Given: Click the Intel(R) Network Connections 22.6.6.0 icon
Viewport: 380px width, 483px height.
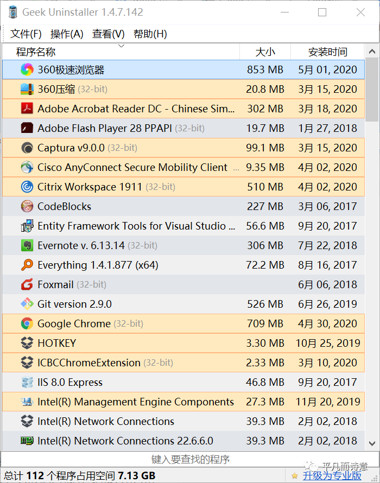Looking at the screenshot, I should (27, 441).
